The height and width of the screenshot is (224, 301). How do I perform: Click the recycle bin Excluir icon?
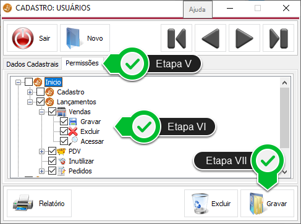200,203
